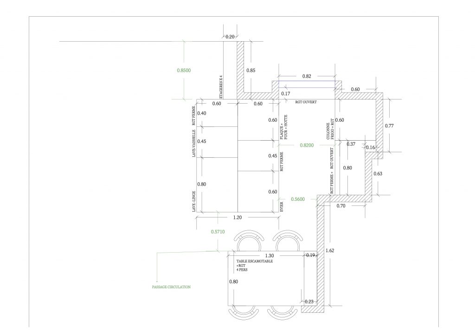Select the COLONNE FRIGO + RGT label
Screen dimensions: 475x335
330,131
